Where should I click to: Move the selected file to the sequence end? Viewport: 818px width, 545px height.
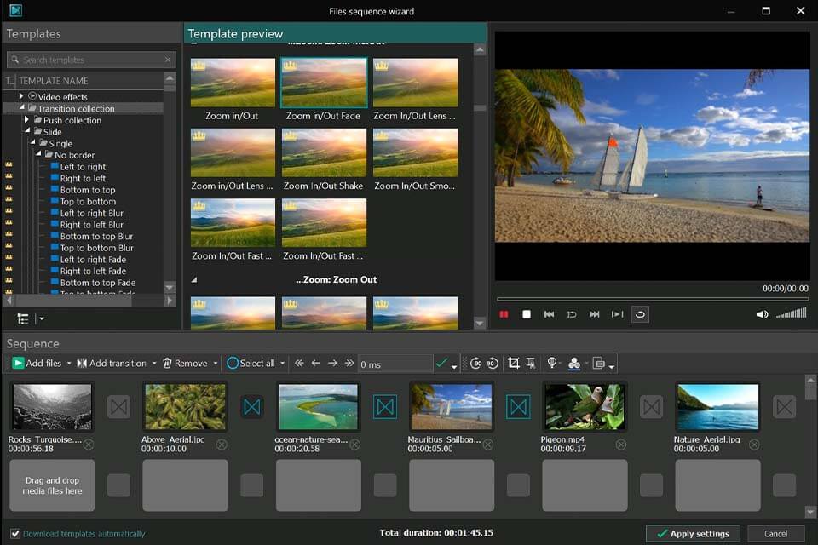coord(349,363)
